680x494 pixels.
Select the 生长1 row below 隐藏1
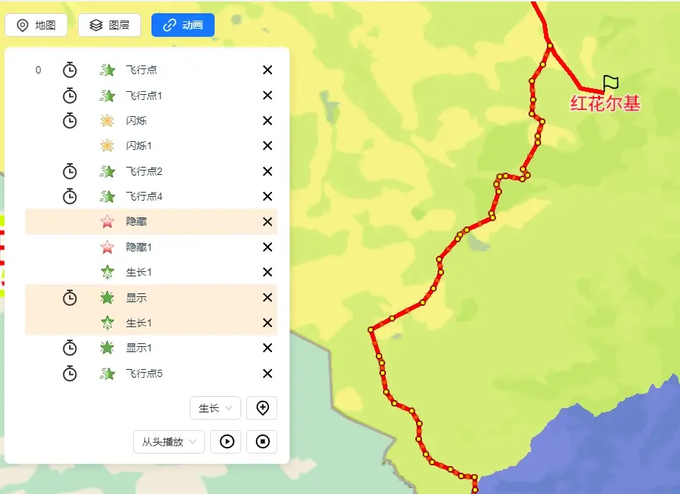(151, 273)
